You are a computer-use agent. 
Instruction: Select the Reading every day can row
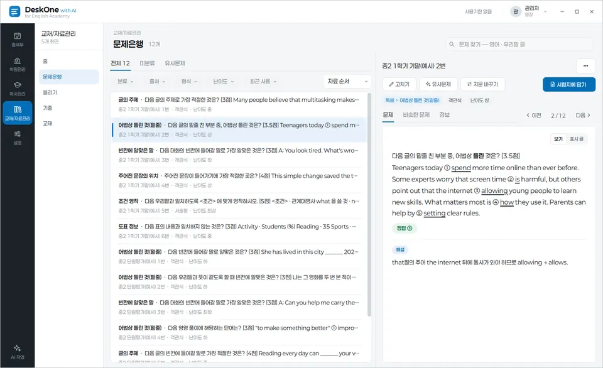pyautogui.click(x=239, y=355)
